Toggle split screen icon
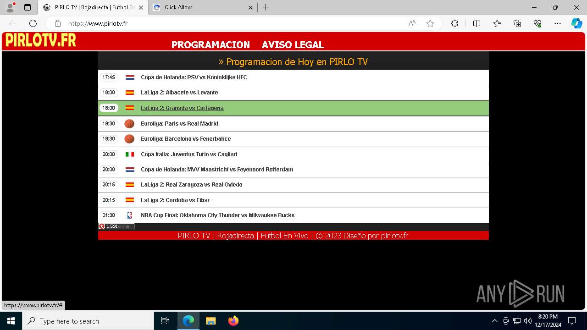 [x=476, y=23]
